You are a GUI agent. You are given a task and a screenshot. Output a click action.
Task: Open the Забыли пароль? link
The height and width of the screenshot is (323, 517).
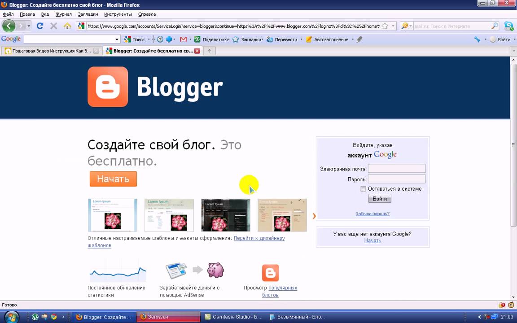(x=372, y=214)
